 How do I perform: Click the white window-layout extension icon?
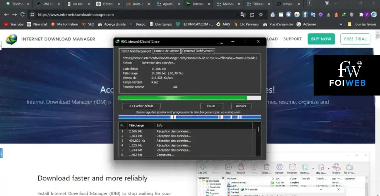tap(281, 15)
